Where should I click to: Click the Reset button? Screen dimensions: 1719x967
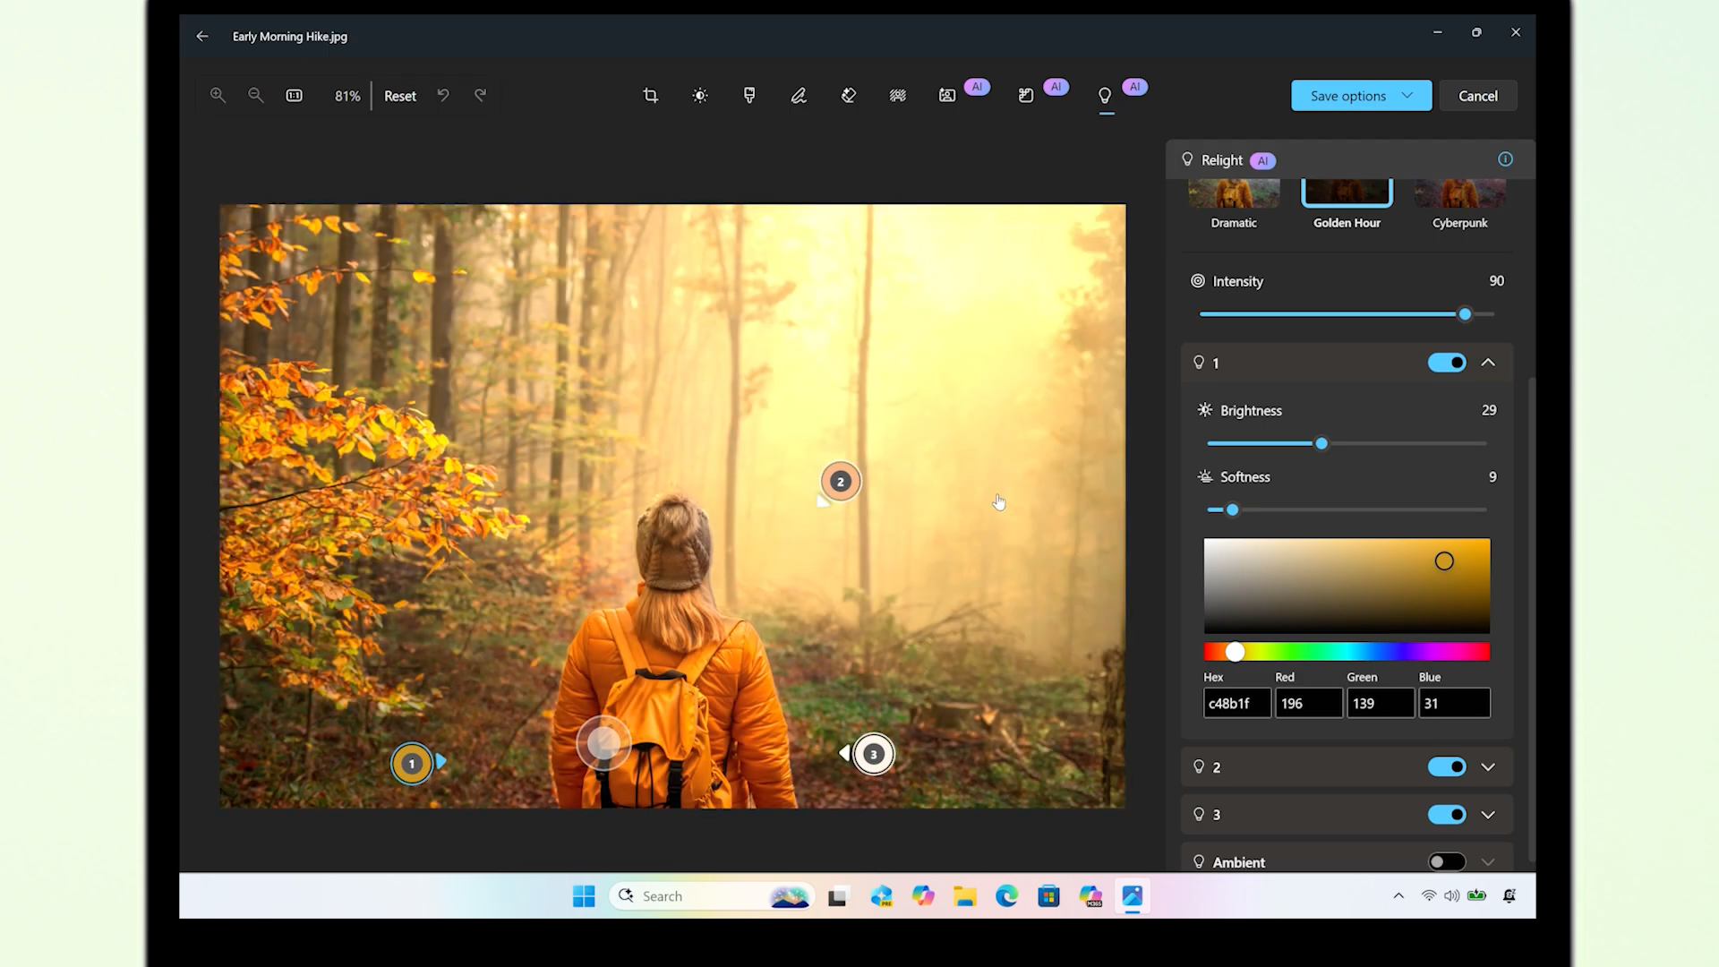(400, 96)
